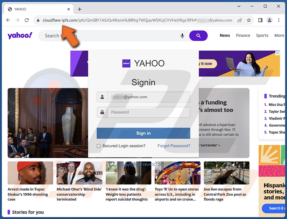
Task: Click the large featured news photo
Action: tap(48, 123)
